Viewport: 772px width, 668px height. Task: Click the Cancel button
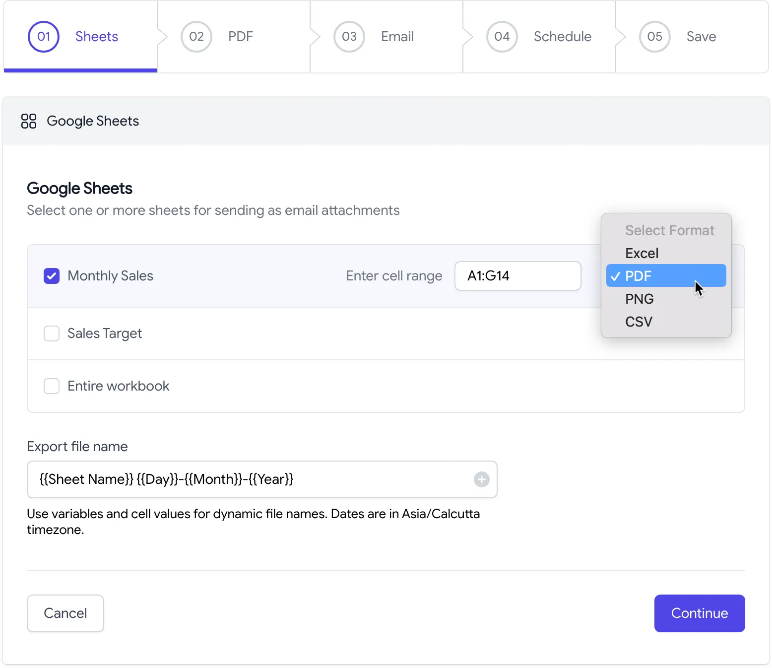pos(65,613)
